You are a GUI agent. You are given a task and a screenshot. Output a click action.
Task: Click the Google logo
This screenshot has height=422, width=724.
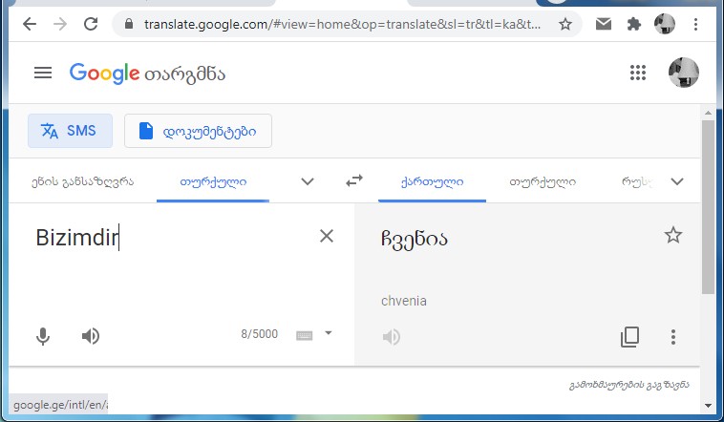(104, 73)
